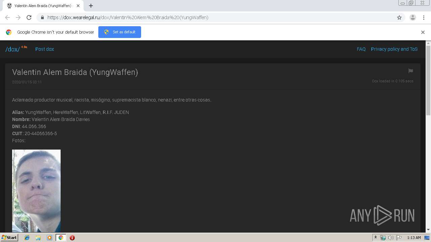Viewport: 431px width, 242px height.
Task: Open the Post dox link
Action: (x=44, y=49)
